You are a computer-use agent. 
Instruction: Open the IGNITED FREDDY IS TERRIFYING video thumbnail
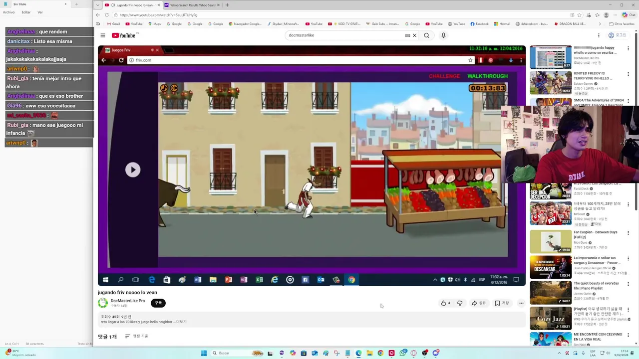pyautogui.click(x=551, y=82)
